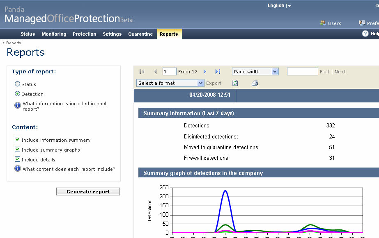Screen dimensions: 379x238
Task: Open 'What content does each report include?'
Action: [x=69, y=169]
